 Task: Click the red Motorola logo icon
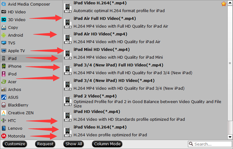(4, 136)
